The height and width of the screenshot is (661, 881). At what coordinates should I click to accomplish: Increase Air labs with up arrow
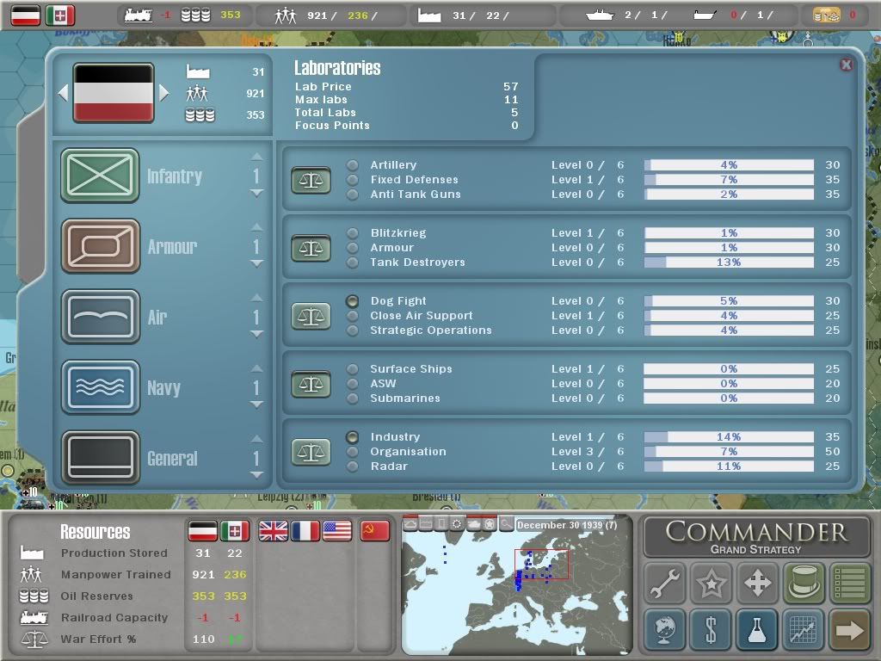click(256, 298)
